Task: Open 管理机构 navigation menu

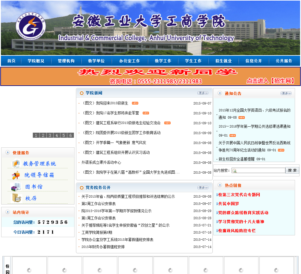Action: pos(66,61)
